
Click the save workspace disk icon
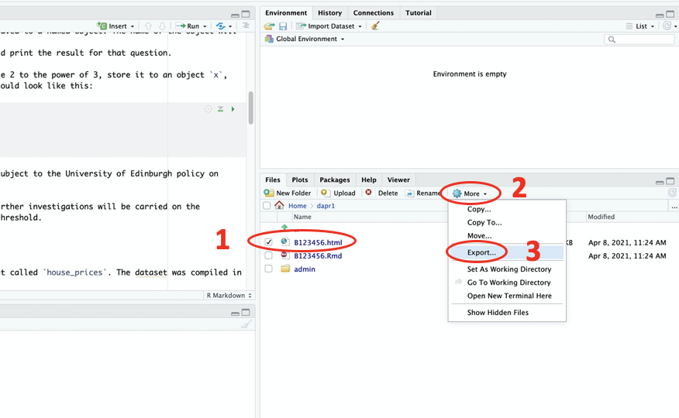(283, 26)
